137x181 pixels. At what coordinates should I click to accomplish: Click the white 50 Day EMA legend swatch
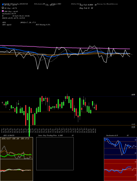click(x=3, y=8)
